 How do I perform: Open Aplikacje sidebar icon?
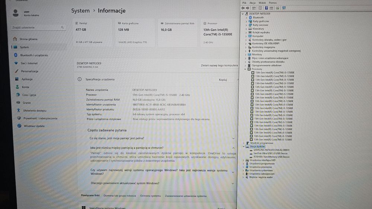tap(17, 79)
